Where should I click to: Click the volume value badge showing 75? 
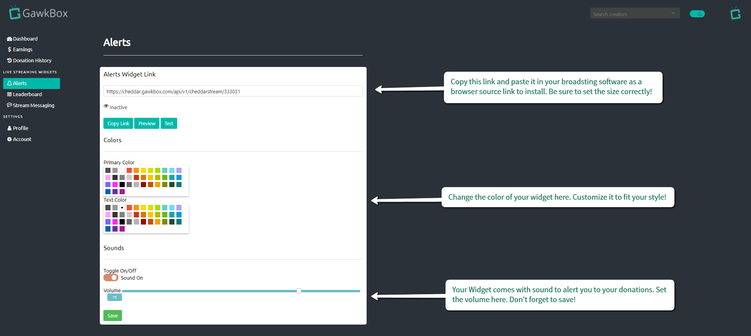(x=114, y=297)
